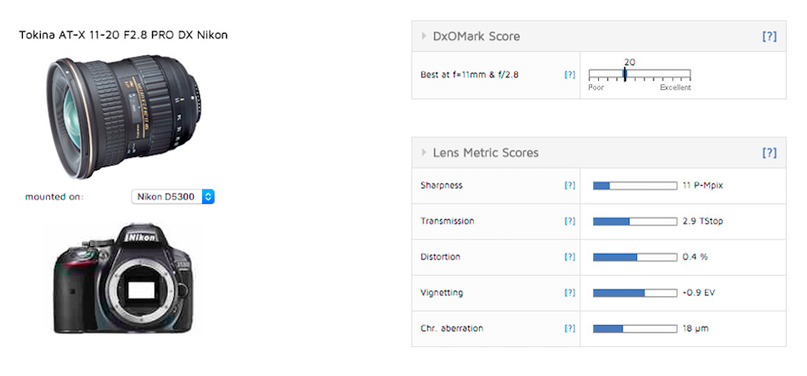Click the Transmission score bar
This screenshot has height=376, width=807.
[x=635, y=221]
